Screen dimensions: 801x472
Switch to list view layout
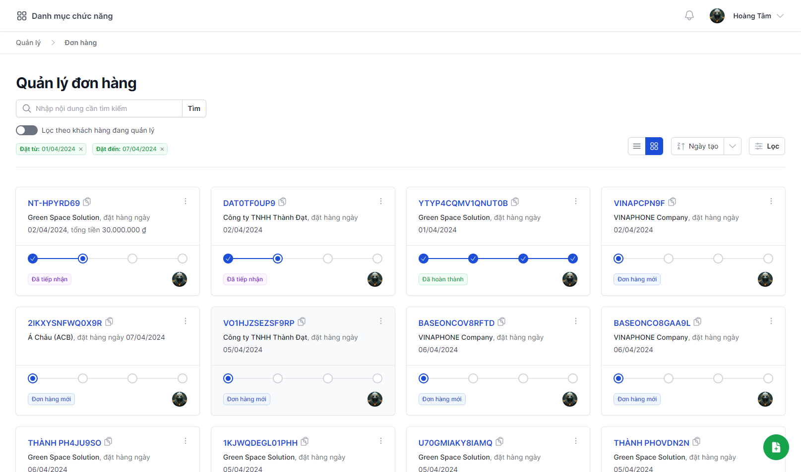(637, 146)
